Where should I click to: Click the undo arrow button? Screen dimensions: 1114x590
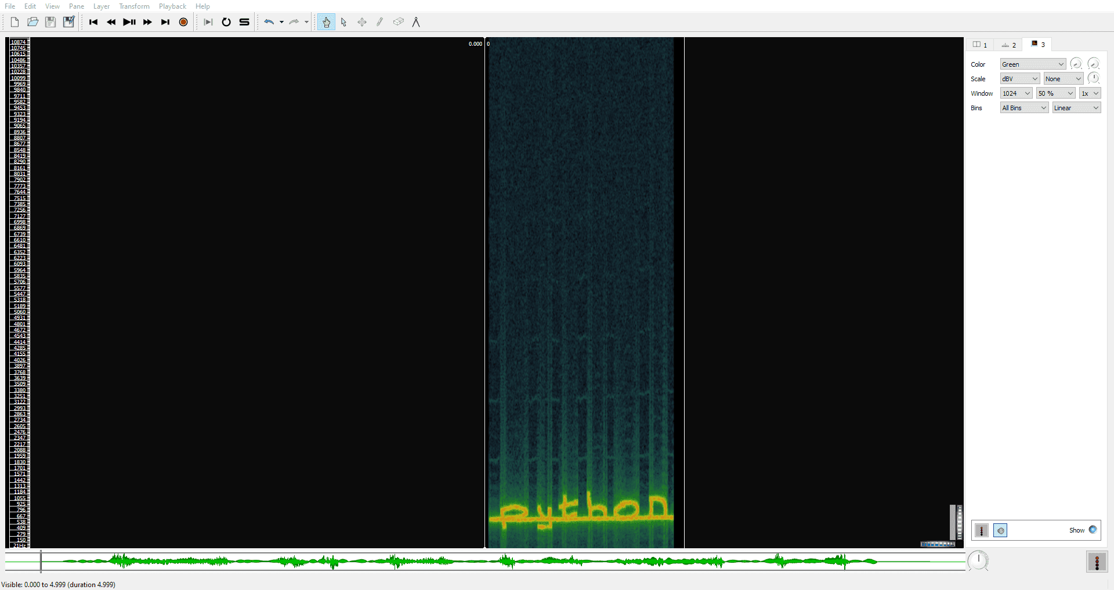(x=269, y=22)
